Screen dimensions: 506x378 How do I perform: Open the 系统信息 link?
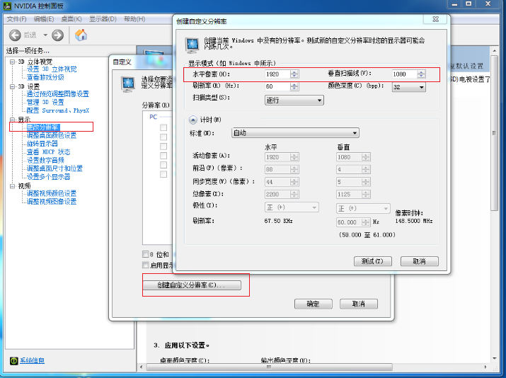pos(33,360)
